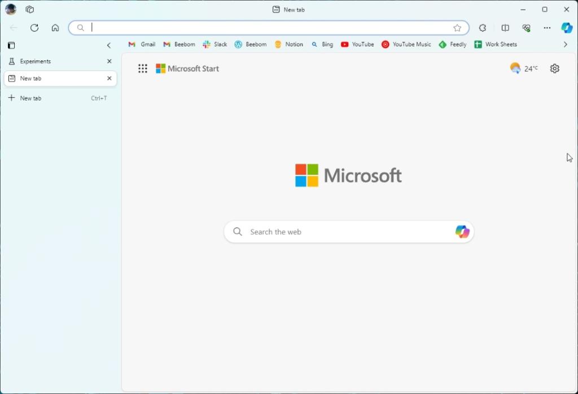Screen dimensions: 578x394
Task: Expand the favorites bar overflow chevron
Action: [x=565, y=44]
